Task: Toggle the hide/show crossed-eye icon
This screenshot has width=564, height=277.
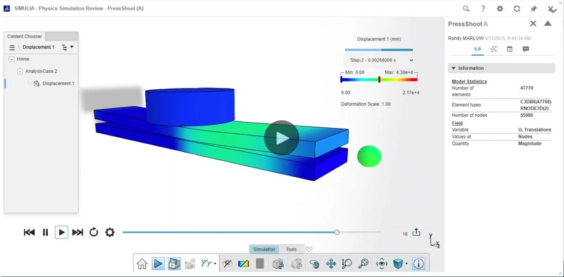Action: (228, 264)
